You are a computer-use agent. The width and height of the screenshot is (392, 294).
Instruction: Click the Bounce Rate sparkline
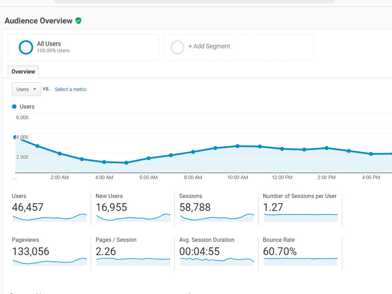[x=301, y=261]
